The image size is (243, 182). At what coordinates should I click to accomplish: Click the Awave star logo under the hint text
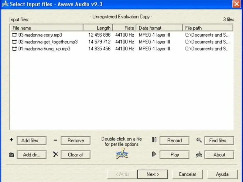tap(122, 153)
